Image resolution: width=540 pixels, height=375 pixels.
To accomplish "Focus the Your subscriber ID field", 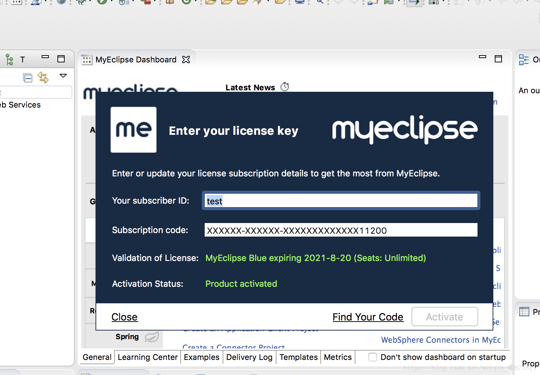I will (x=341, y=201).
